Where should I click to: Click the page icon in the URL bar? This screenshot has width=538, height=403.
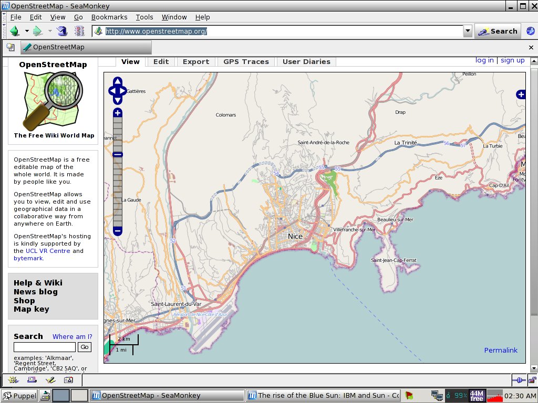coord(98,31)
